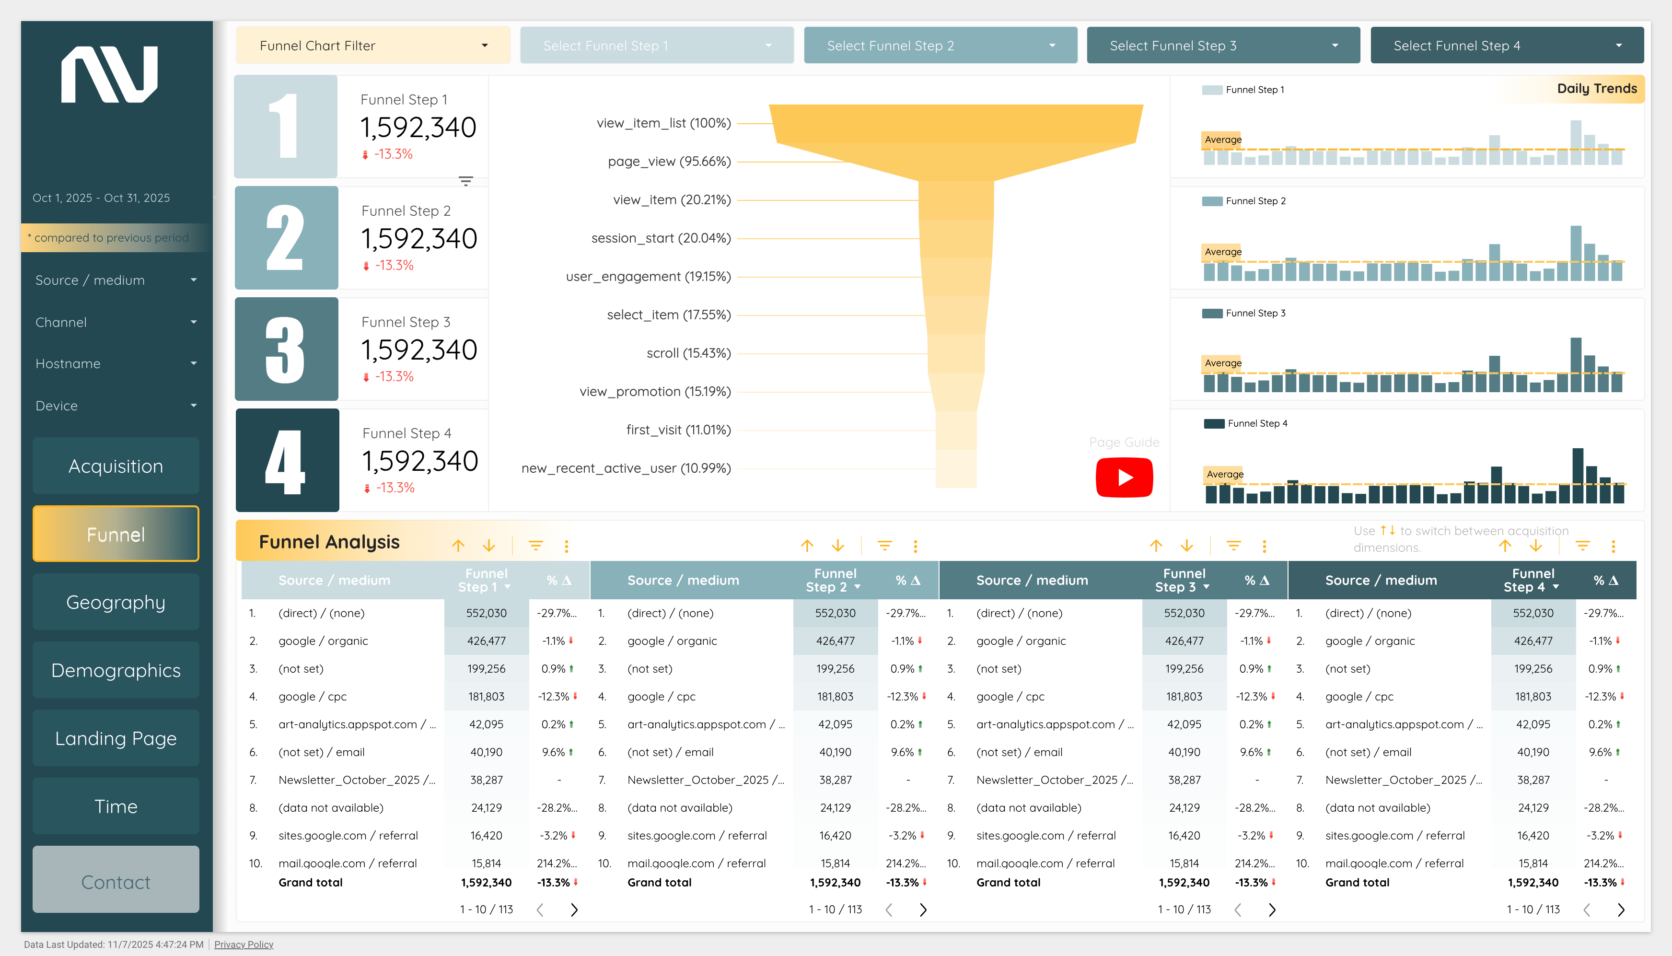Viewport: 1672px width, 956px height.
Task: Click the date range Oct 1 - Oct 31, 2025
Action: click(x=102, y=198)
